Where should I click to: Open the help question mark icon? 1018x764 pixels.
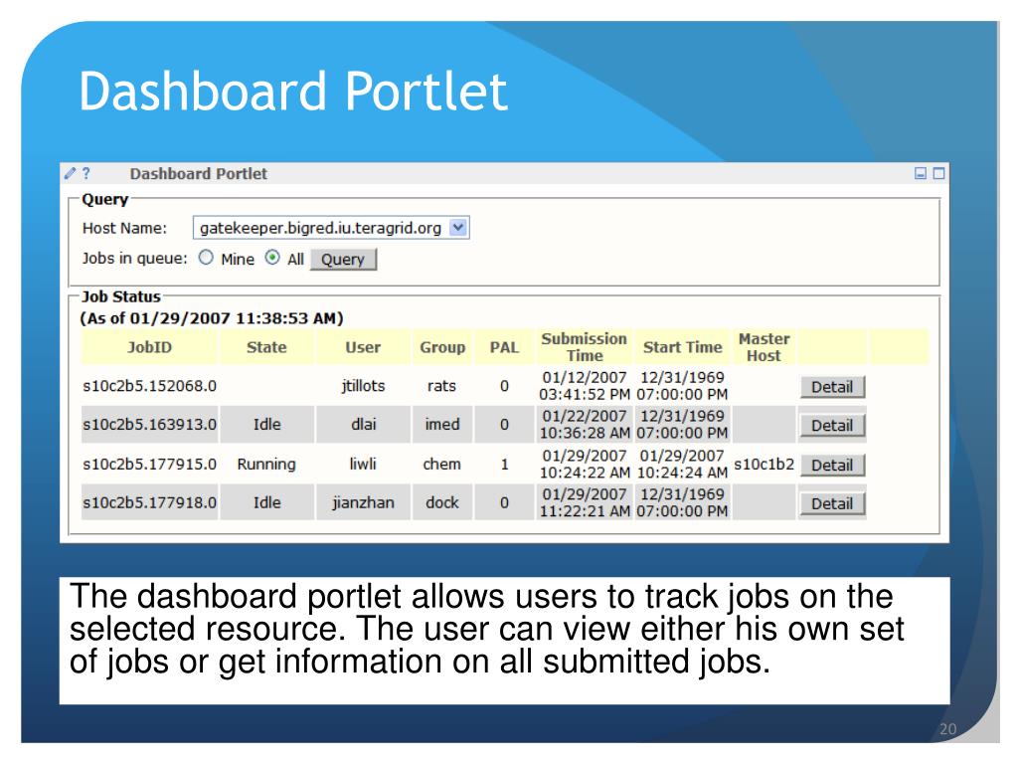pyautogui.click(x=85, y=173)
